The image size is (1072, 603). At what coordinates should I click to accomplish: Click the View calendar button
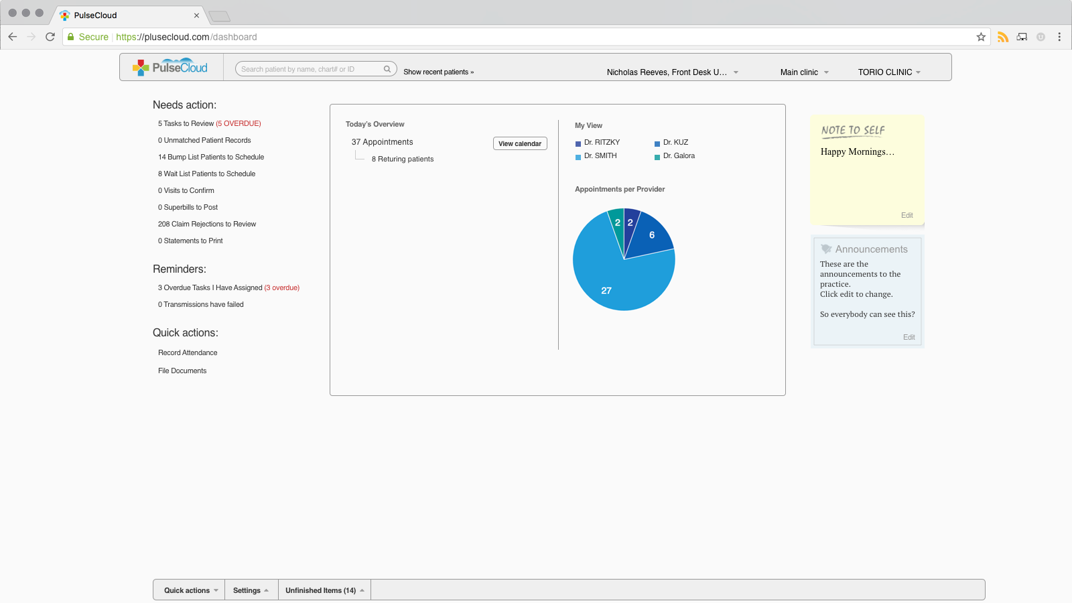pos(520,143)
